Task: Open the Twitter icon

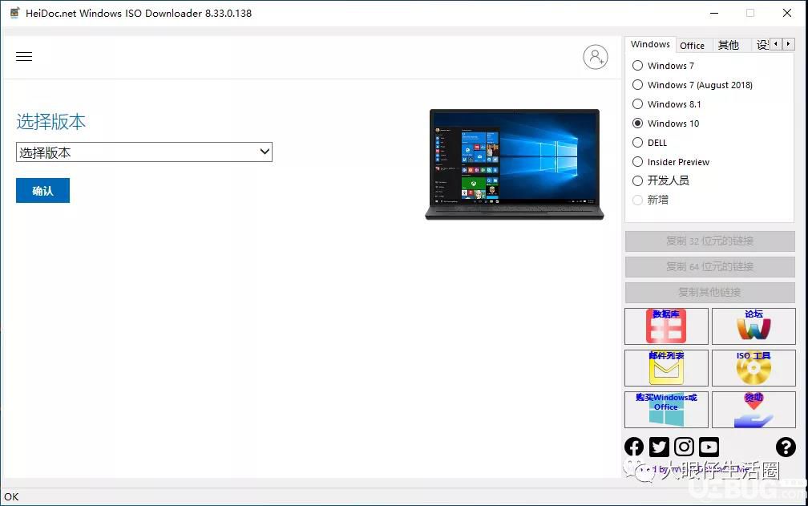Action: click(x=659, y=447)
